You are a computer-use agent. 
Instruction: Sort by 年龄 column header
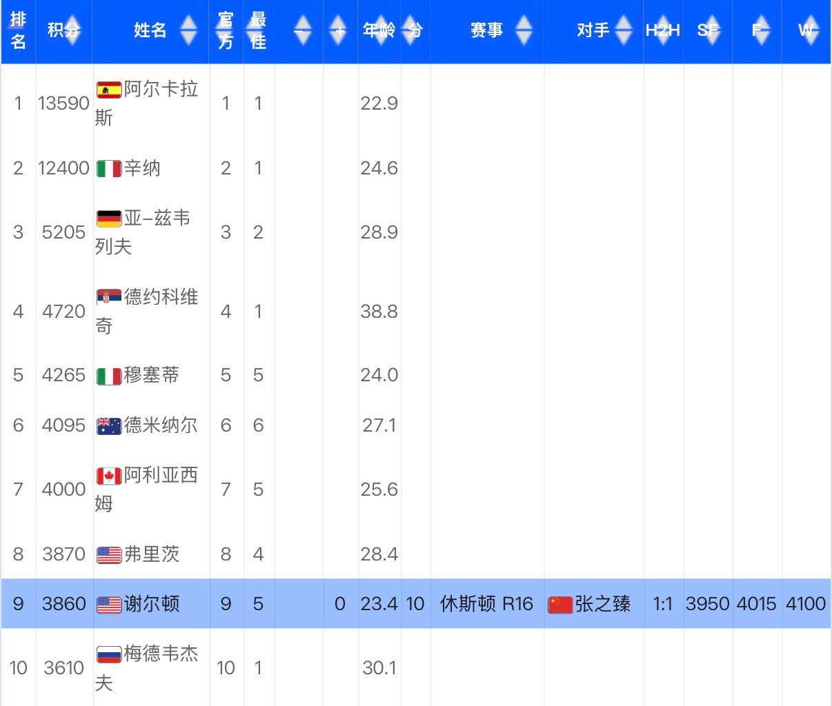pyautogui.click(x=379, y=31)
